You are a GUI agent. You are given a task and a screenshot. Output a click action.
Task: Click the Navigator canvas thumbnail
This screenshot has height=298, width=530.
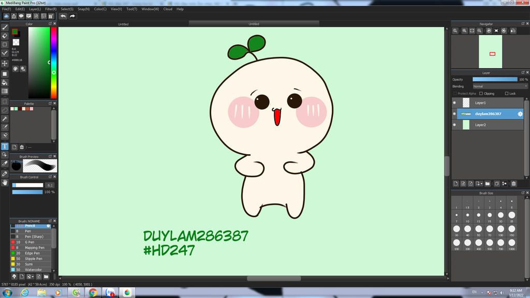pos(490,52)
